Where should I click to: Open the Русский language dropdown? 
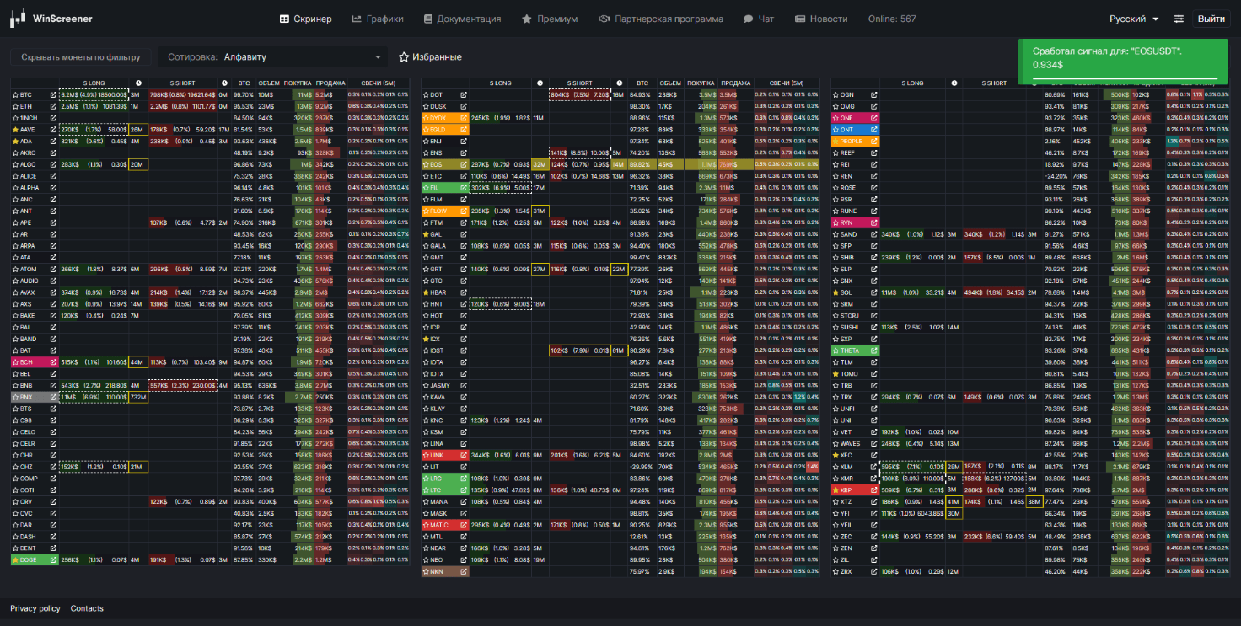click(x=1134, y=19)
